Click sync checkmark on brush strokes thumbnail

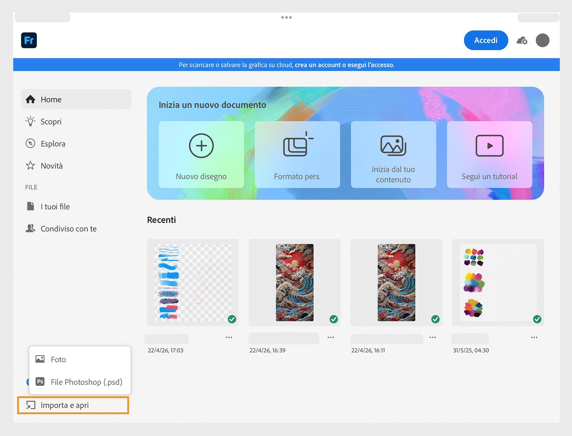point(232,319)
